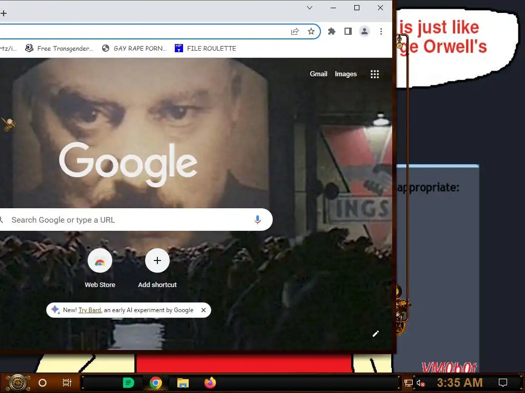Minimize the Chrome window
This screenshot has width=525, height=393.
(x=333, y=8)
